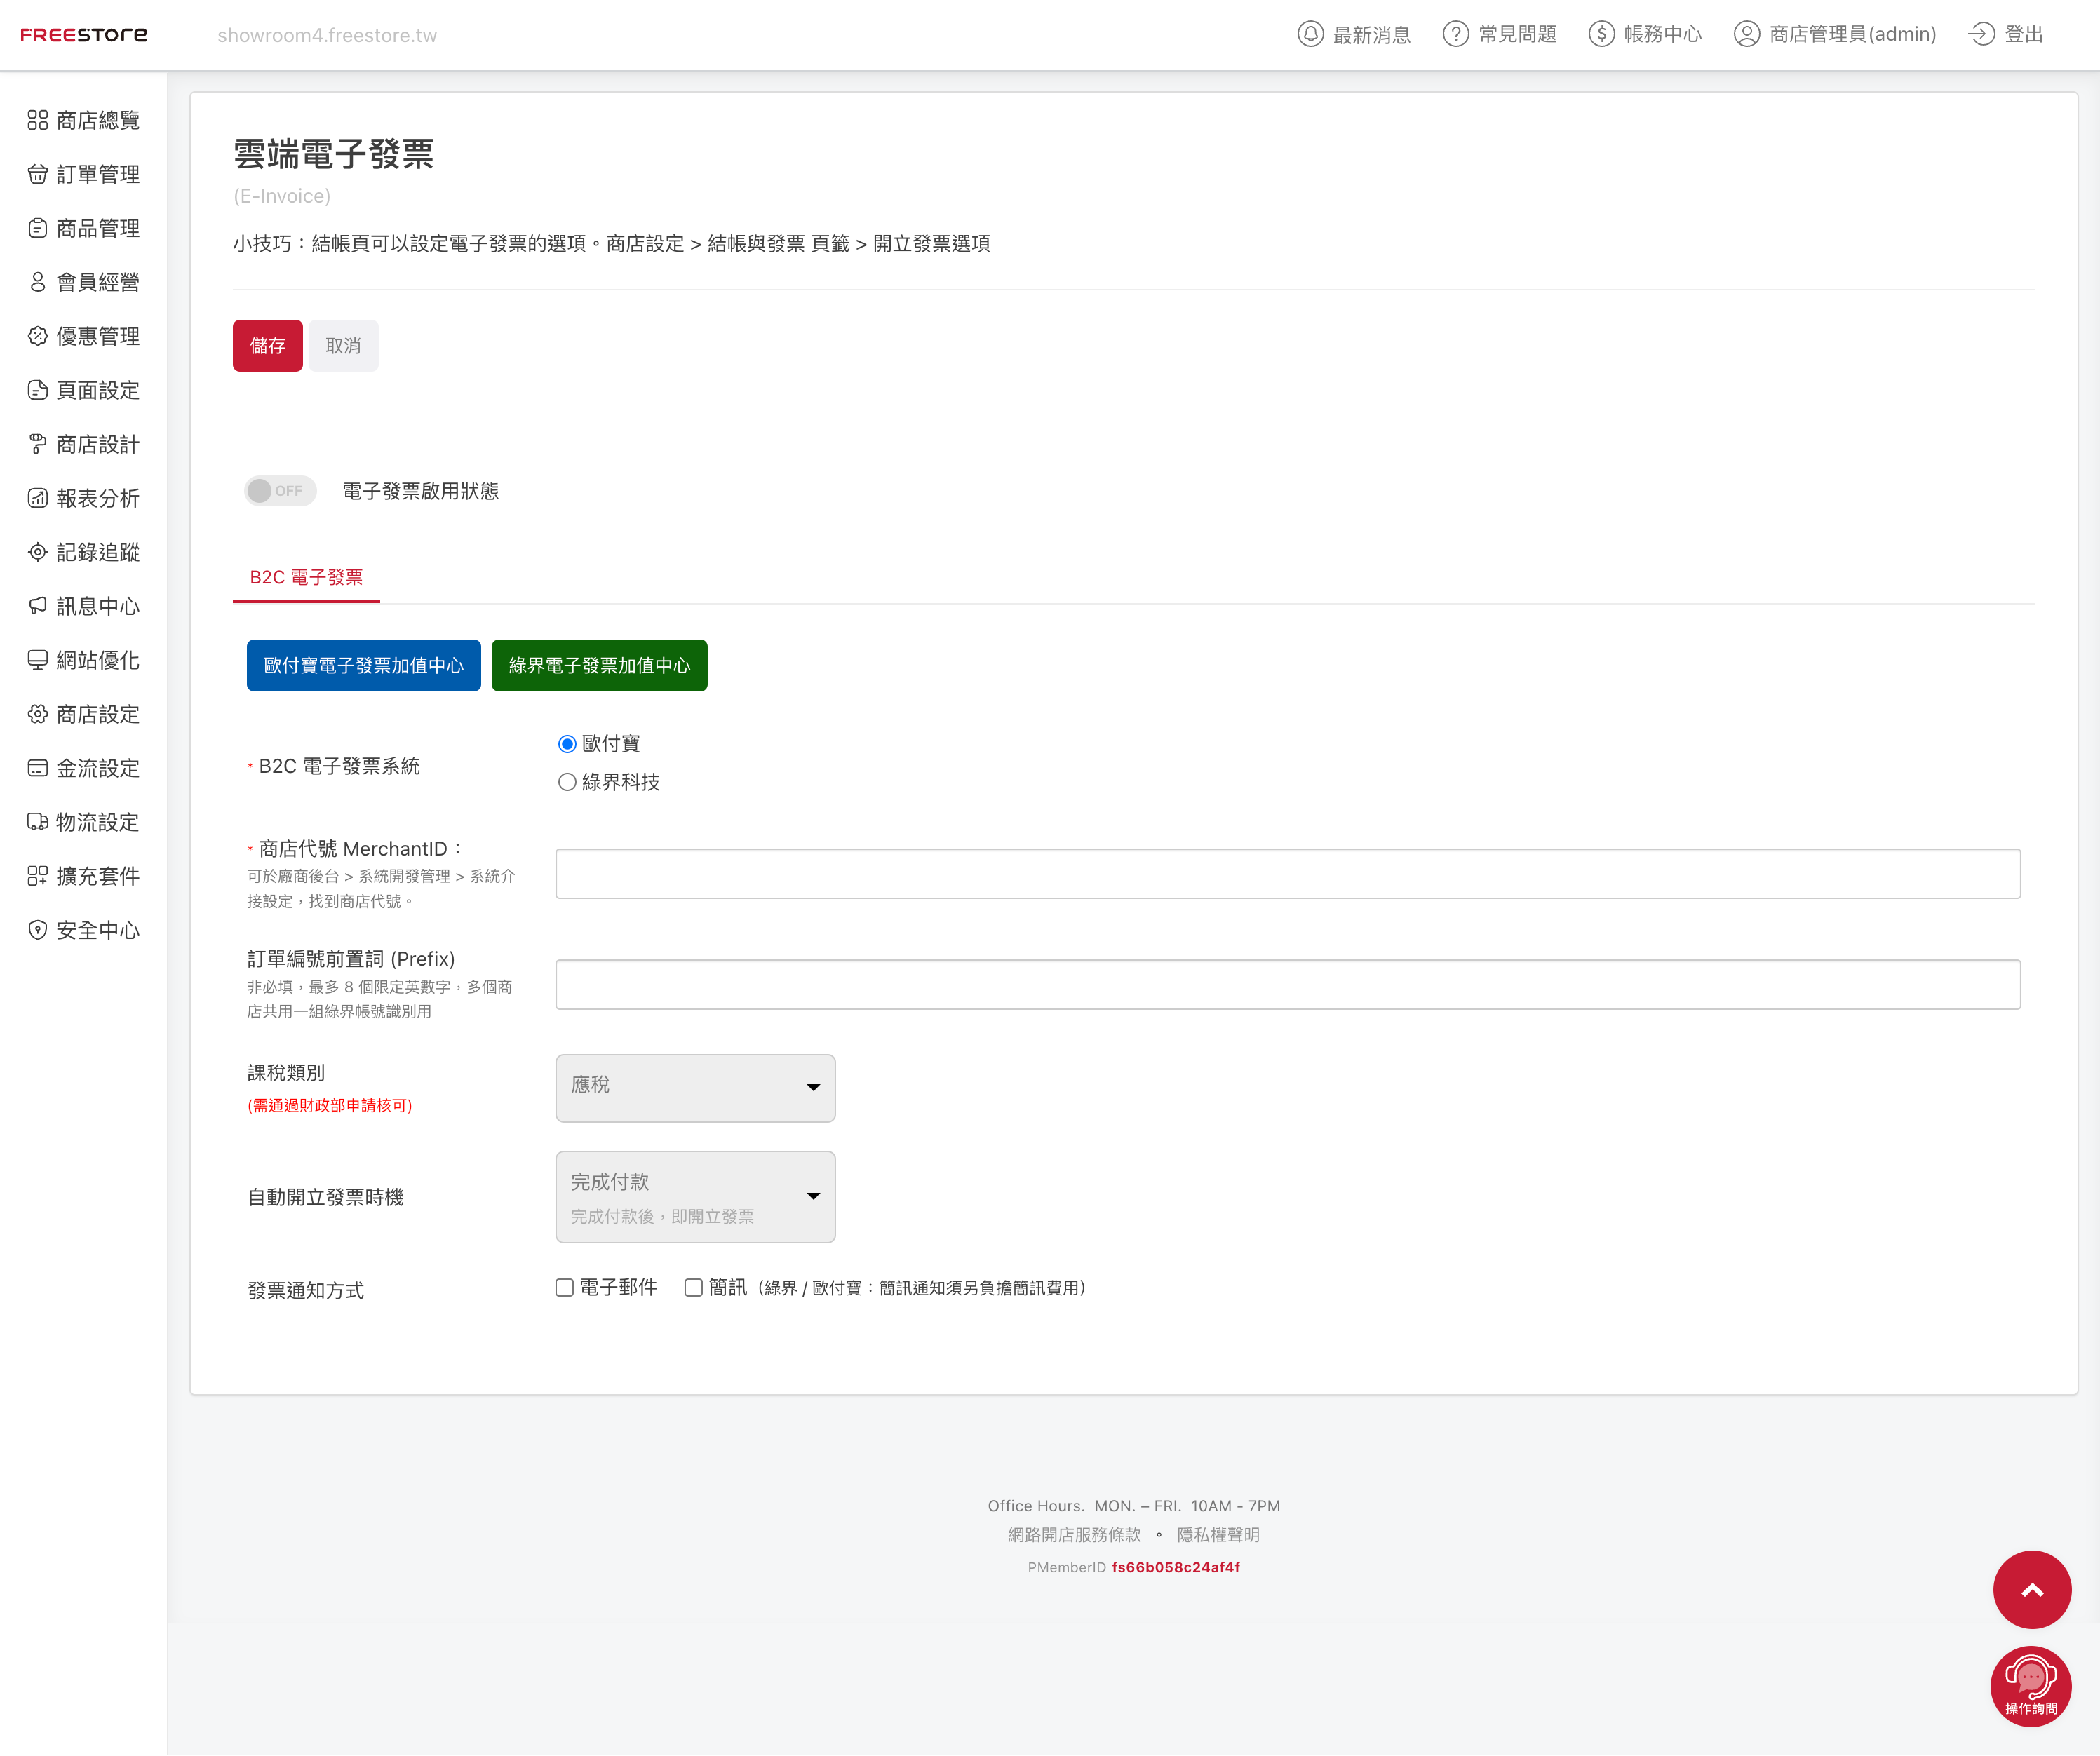
Task: Click the 網站優化 monitor icon
Action: [37, 660]
